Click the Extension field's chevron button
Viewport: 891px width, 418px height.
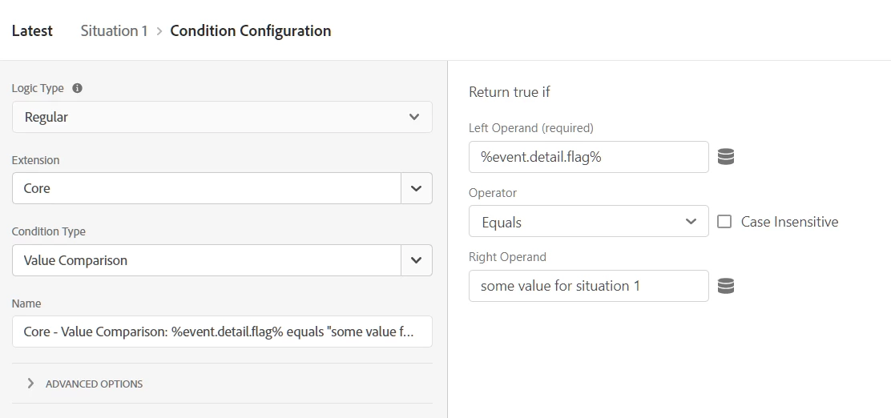coord(416,188)
